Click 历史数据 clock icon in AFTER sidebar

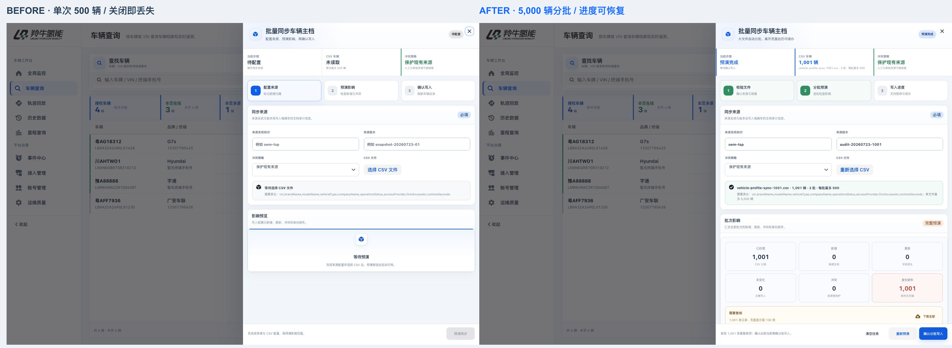coord(491,118)
